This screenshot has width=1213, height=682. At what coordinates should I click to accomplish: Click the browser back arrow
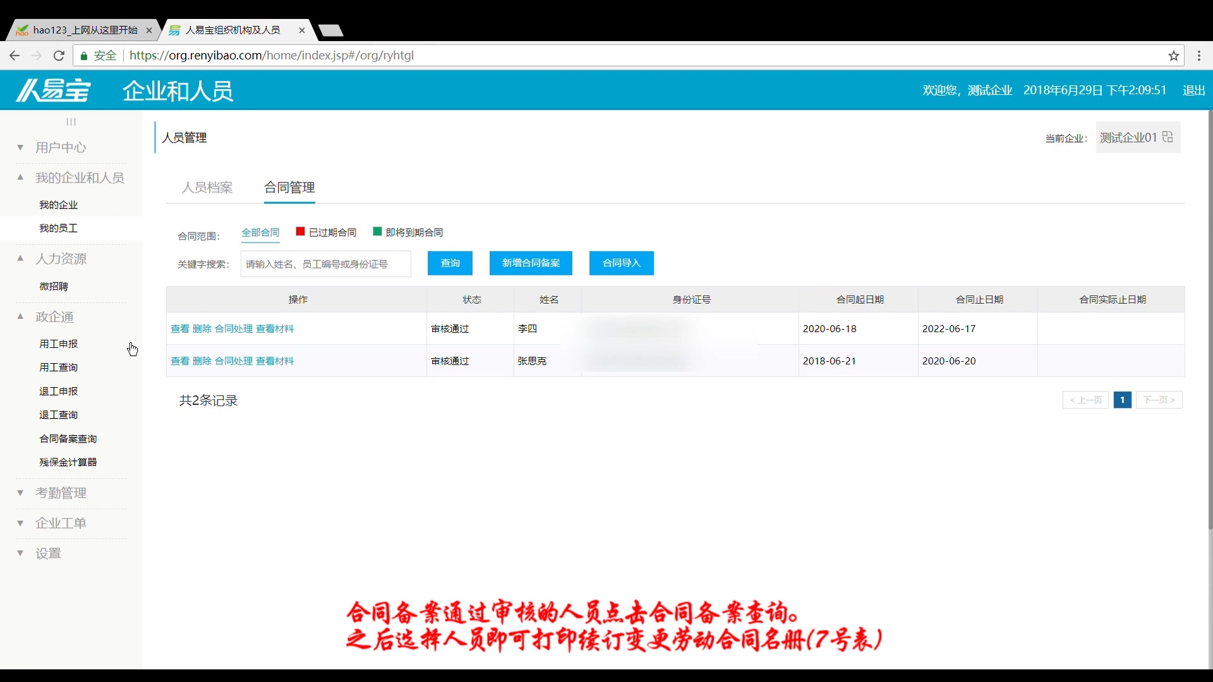pos(15,56)
